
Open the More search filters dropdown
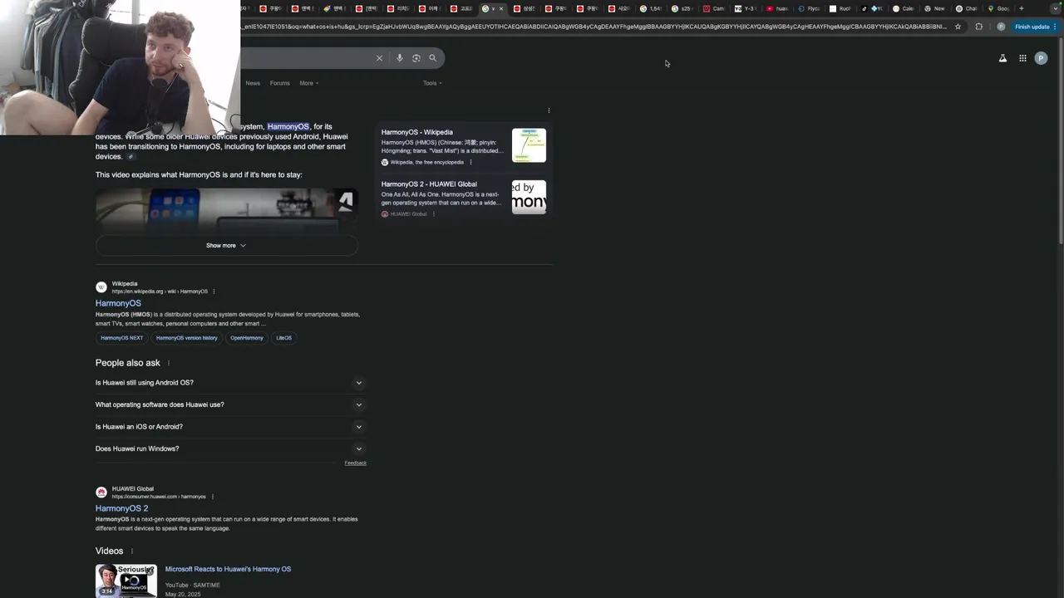coord(309,83)
